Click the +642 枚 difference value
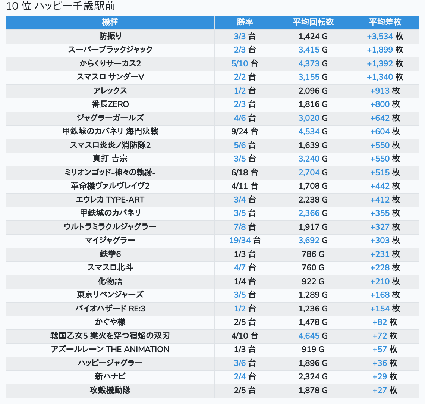425x404 pixels. 385,118
